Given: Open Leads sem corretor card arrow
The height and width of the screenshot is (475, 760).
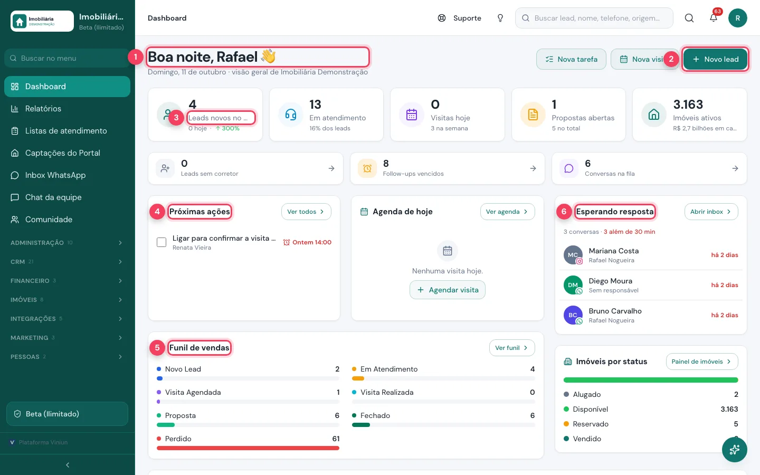Looking at the screenshot, I should point(331,168).
